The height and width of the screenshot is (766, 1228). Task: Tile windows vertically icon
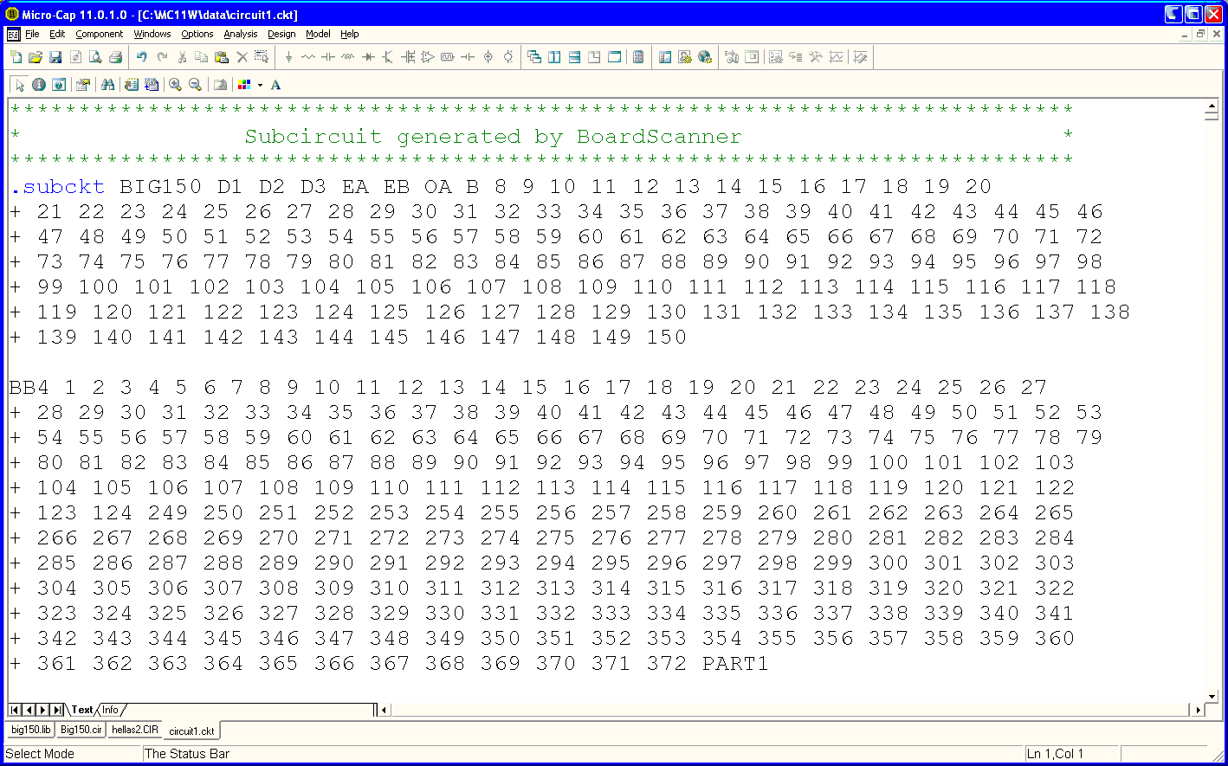click(554, 57)
